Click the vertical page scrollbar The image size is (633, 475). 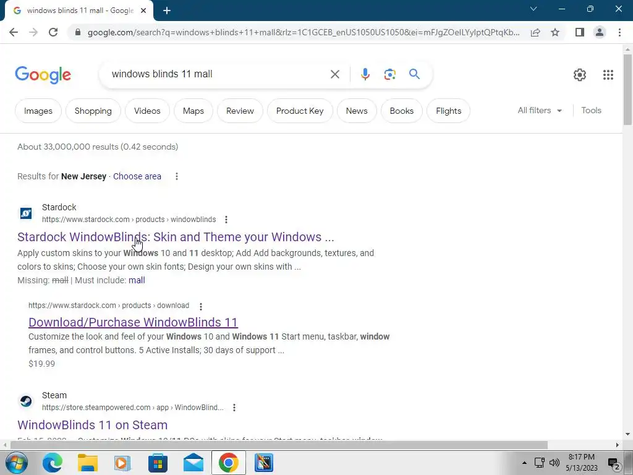coord(627,89)
